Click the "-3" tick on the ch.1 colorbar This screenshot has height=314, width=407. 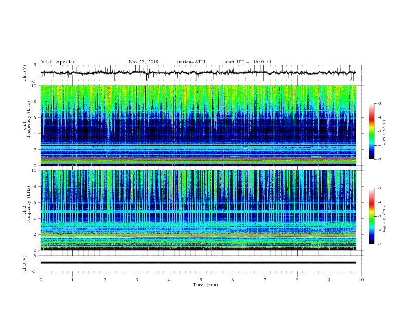click(x=379, y=103)
